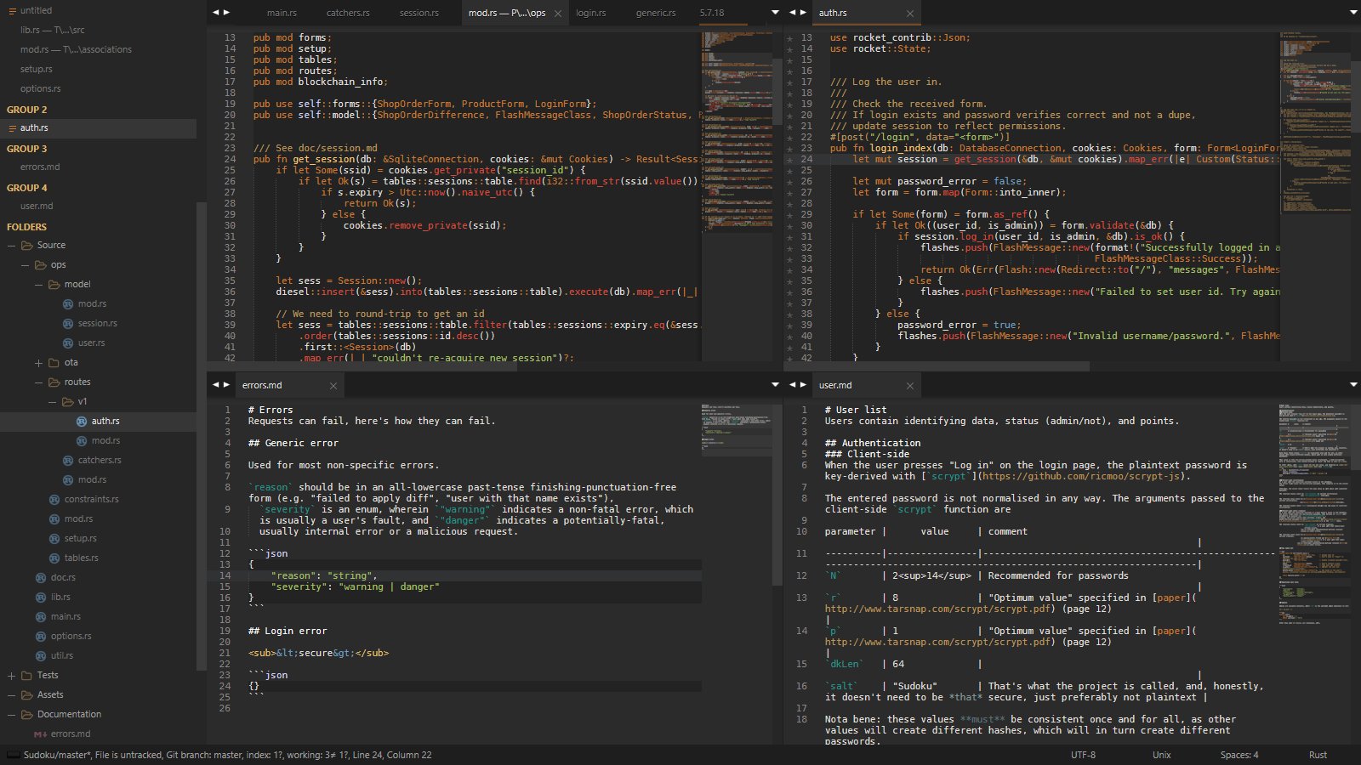
Task: Open the panel switcher icon in status bar
Action: (x=13, y=755)
